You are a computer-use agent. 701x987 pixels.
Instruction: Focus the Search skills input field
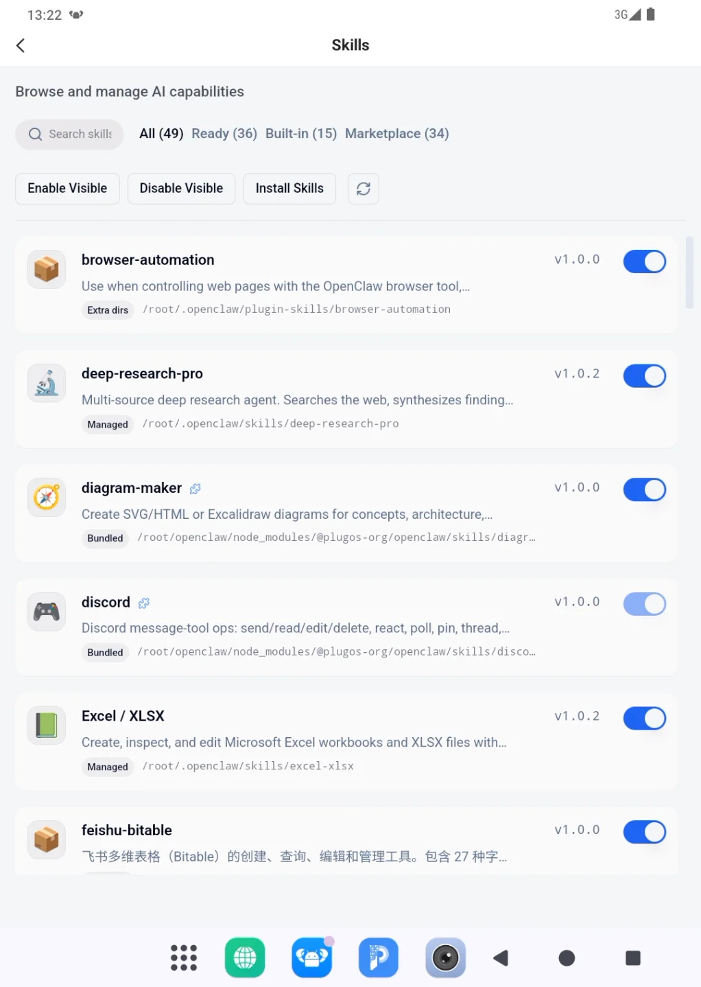[69, 135]
